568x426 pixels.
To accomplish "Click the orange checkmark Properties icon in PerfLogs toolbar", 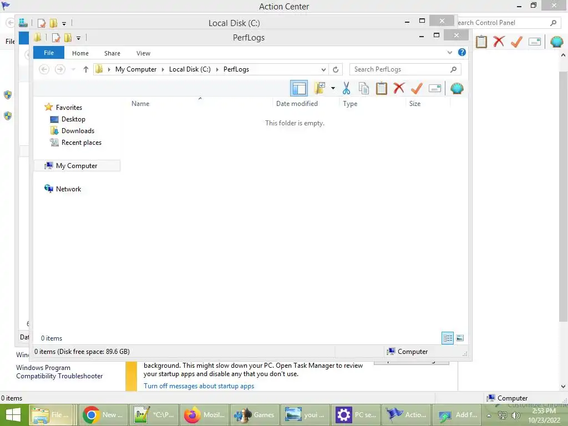I will pos(417,88).
